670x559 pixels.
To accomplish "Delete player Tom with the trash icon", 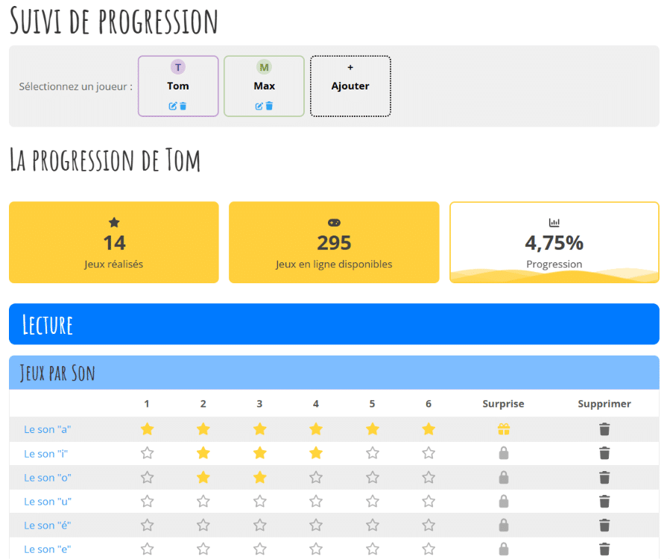I will [183, 106].
